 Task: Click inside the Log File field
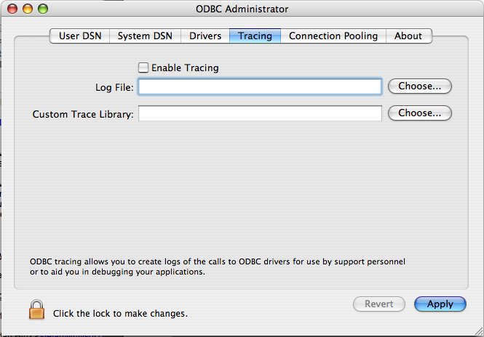(x=260, y=87)
